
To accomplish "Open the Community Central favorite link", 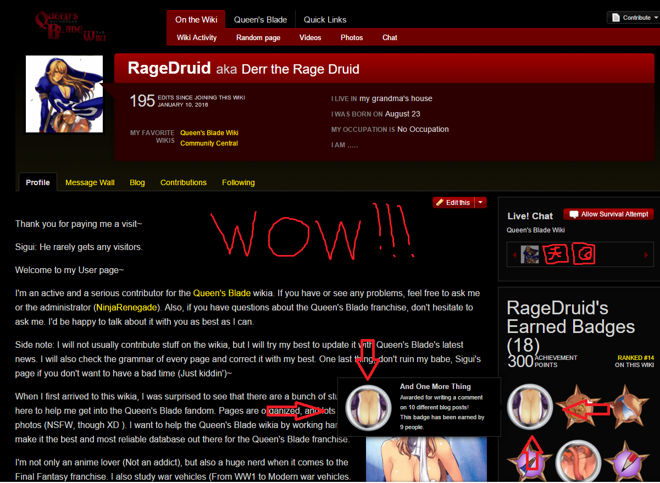I will pyautogui.click(x=209, y=143).
